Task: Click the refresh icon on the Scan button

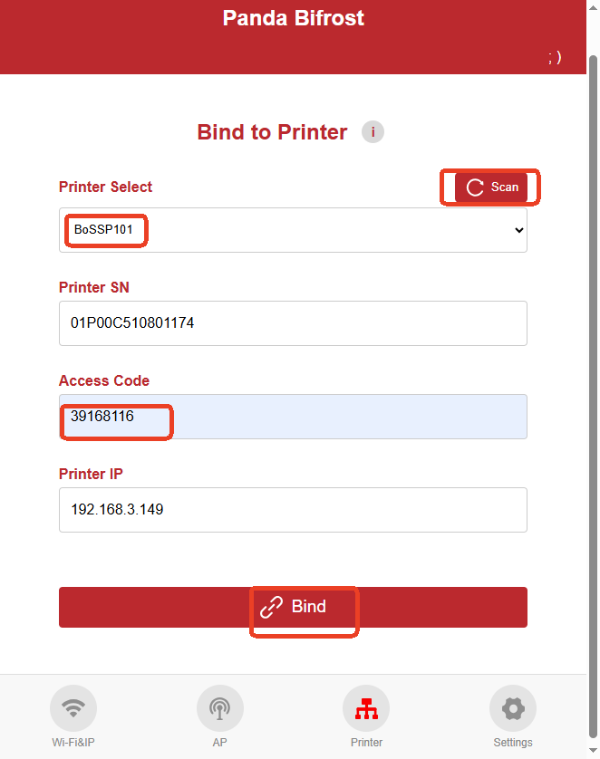Action: [475, 187]
